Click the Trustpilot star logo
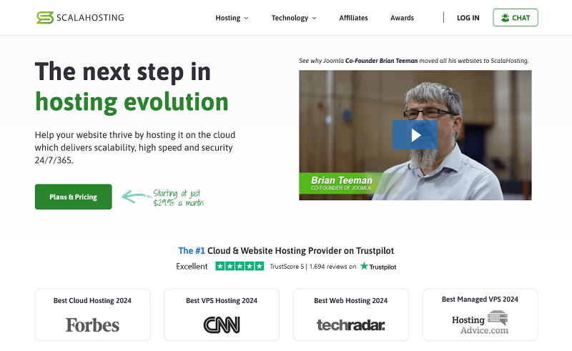The width and height of the screenshot is (572, 351). 364,266
